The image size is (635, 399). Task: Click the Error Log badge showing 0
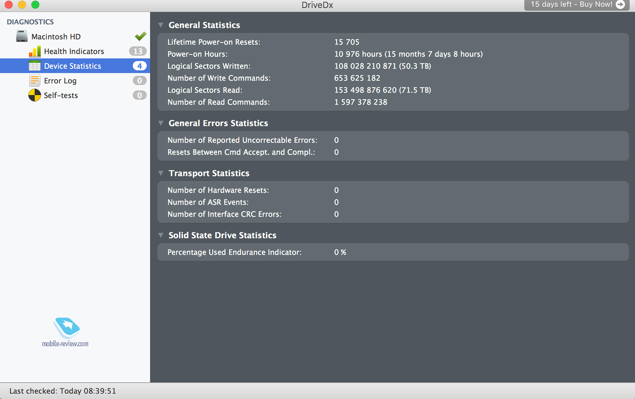(139, 81)
